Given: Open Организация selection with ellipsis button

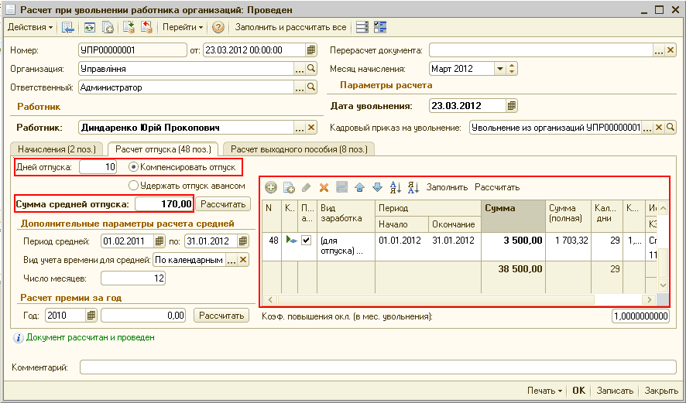Looking at the screenshot, I should pos(300,69).
